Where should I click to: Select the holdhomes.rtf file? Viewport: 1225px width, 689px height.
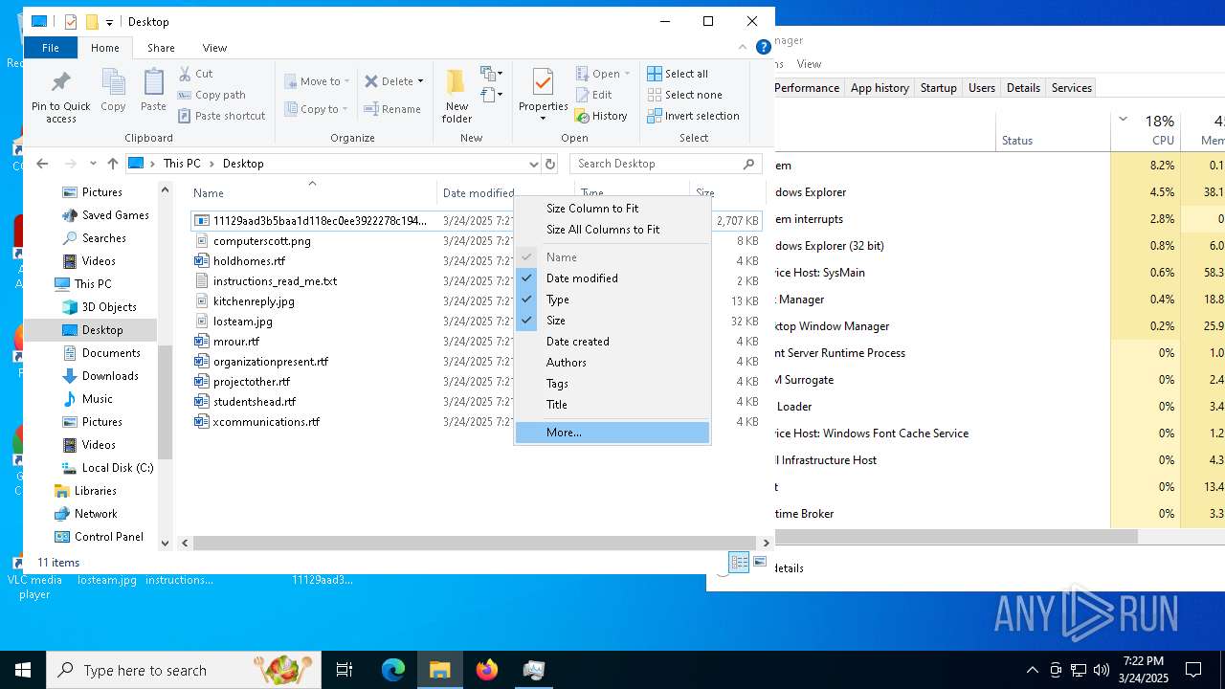[x=249, y=261]
